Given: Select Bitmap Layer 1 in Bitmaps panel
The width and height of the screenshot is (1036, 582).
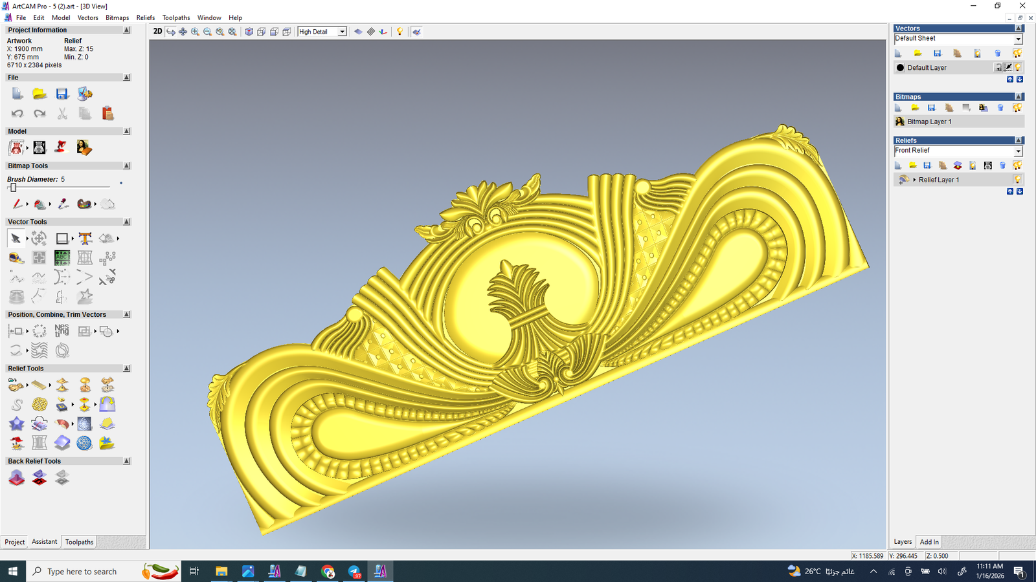Looking at the screenshot, I should [x=929, y=122].
